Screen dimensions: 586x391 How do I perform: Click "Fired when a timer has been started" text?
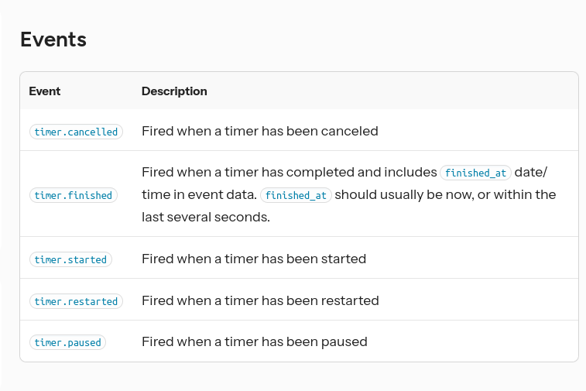(x=253, y=259)
